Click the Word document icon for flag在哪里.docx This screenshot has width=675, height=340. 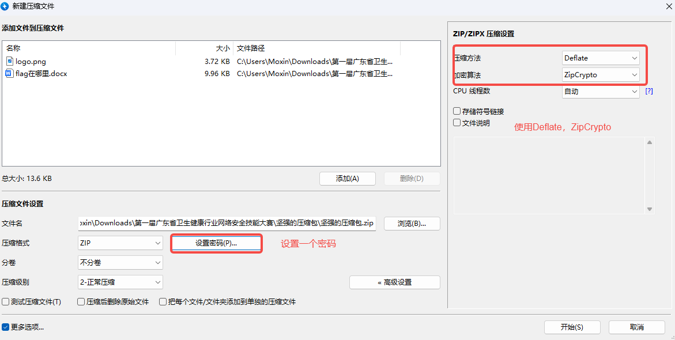pyautogui.click(x=9, y=74)
